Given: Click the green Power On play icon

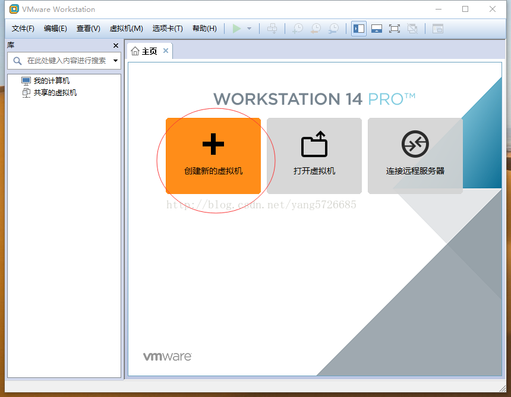Looking at the screenshot, I should (237, 29).
